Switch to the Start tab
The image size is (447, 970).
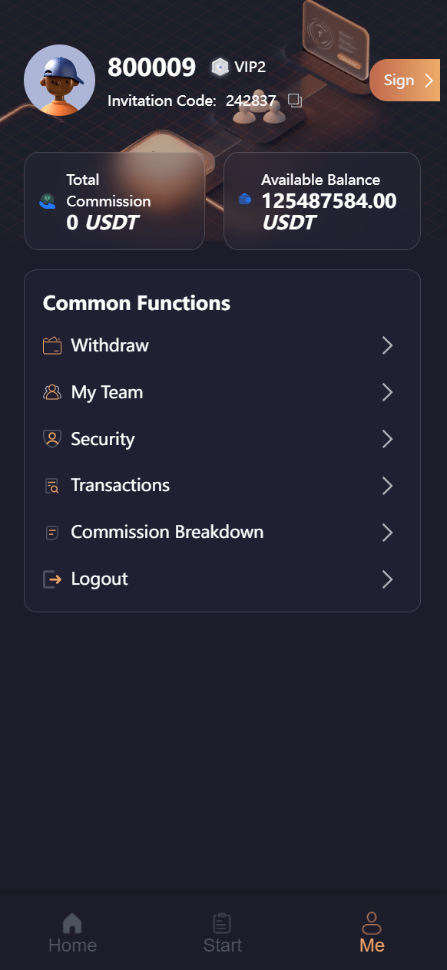(x=223, y=932)
